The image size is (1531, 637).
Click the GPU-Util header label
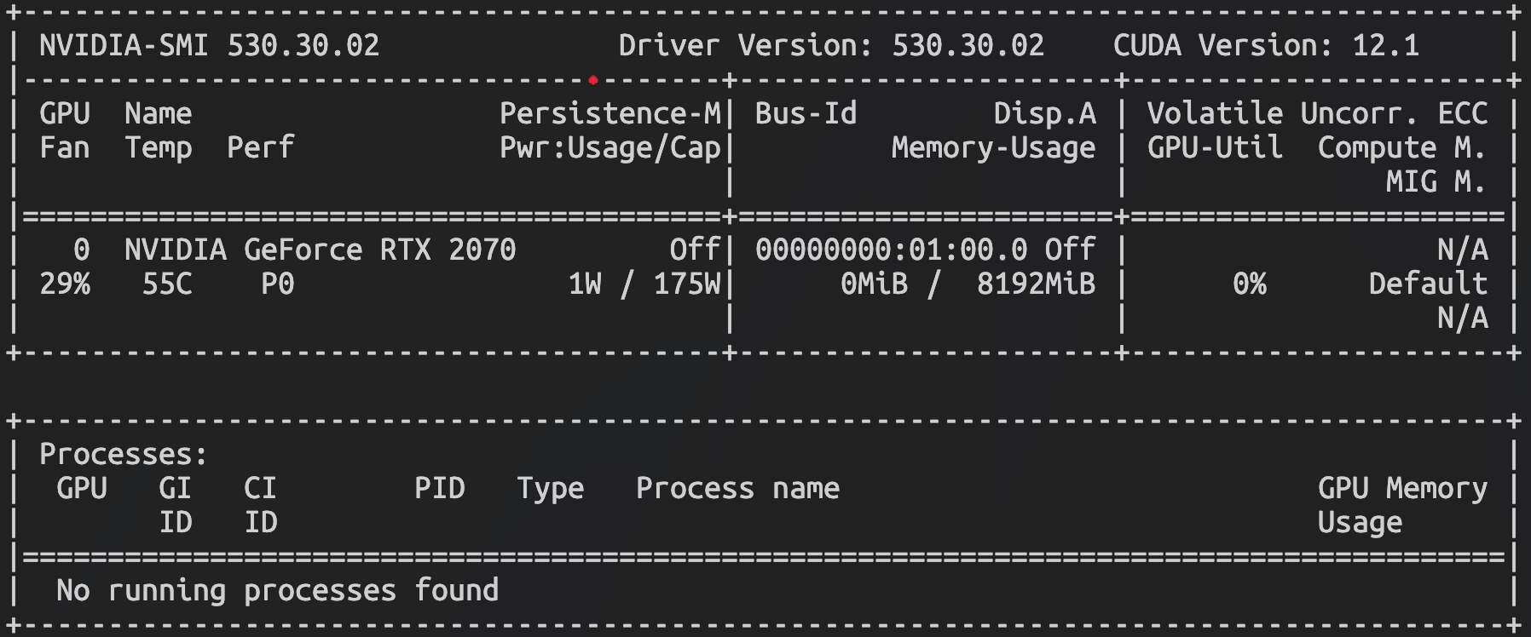coord(1215,148)
